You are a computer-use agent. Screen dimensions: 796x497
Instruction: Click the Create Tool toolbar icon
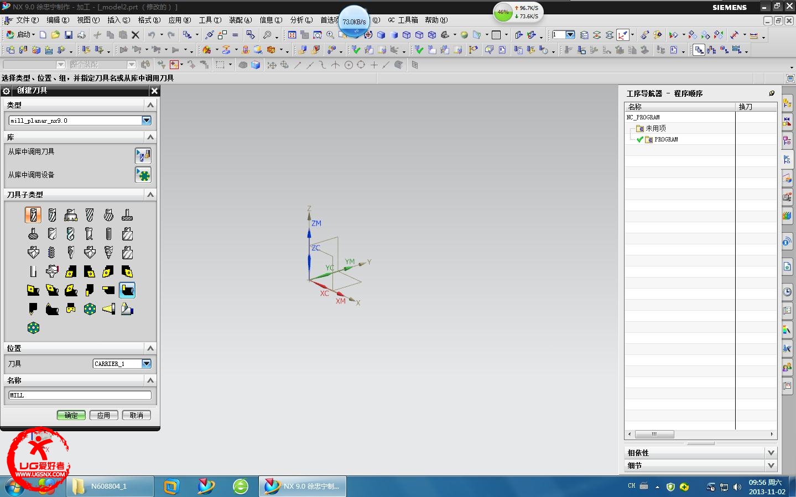[23, 50]
